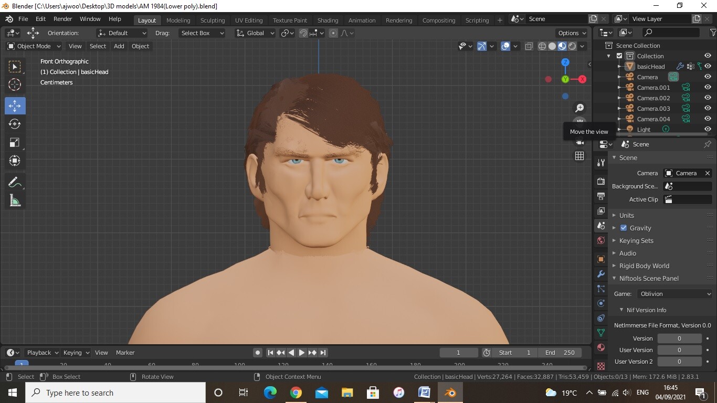
Task: Open the Game dropdown set to Oblivion
Action: coord(674,294)
